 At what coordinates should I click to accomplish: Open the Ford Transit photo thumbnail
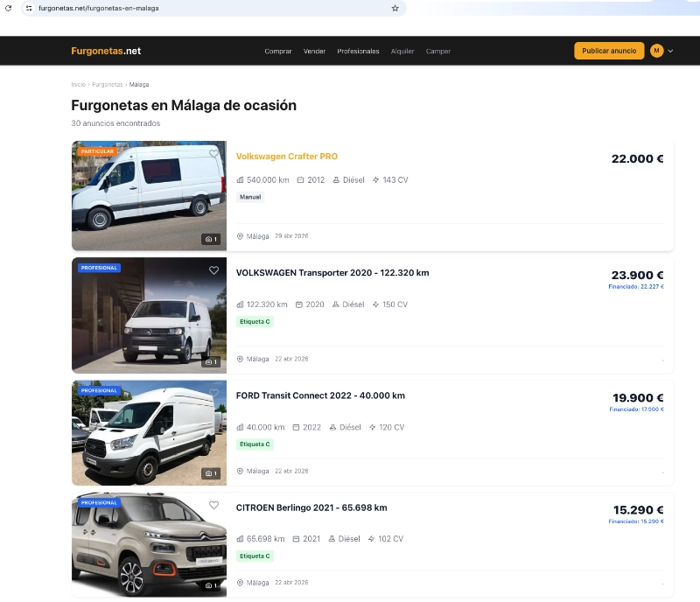pyautogui.click(x=149, y=433)
